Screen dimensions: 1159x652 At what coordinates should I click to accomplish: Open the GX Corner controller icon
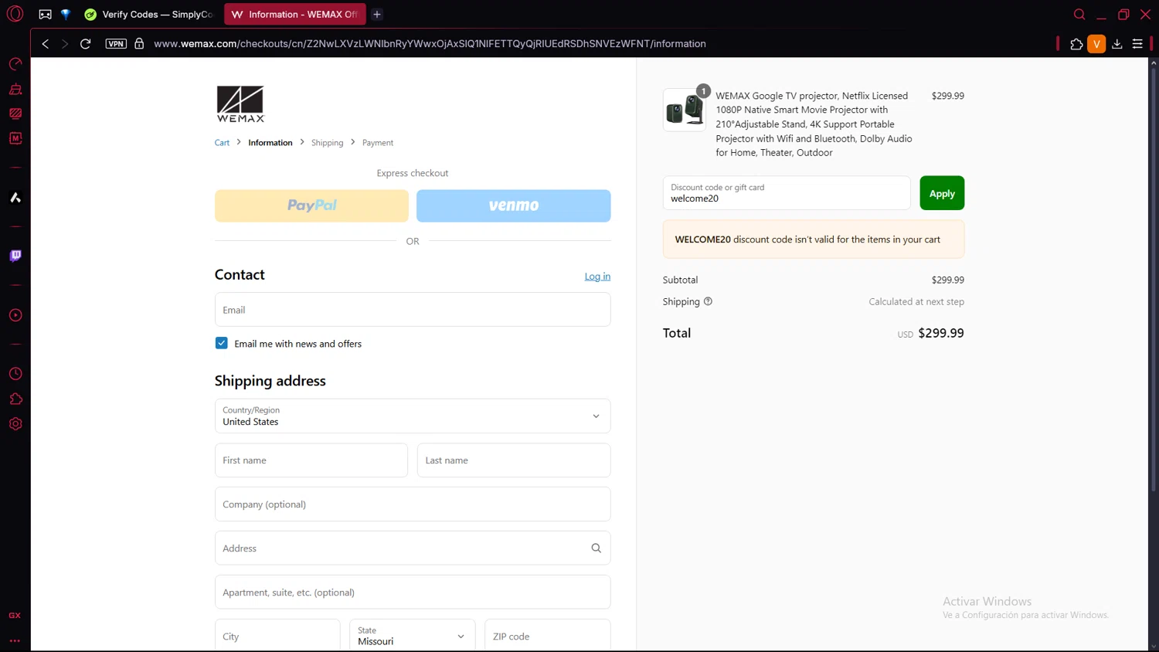pos(46,14)
